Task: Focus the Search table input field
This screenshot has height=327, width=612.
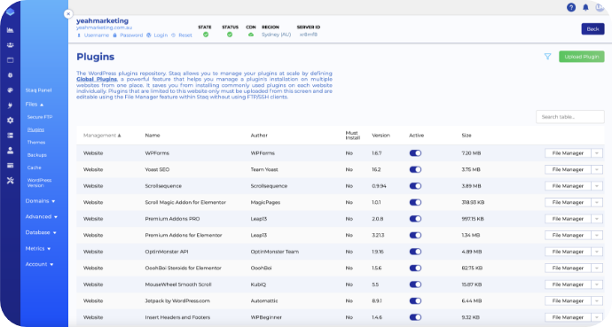Action: point(569,117)
